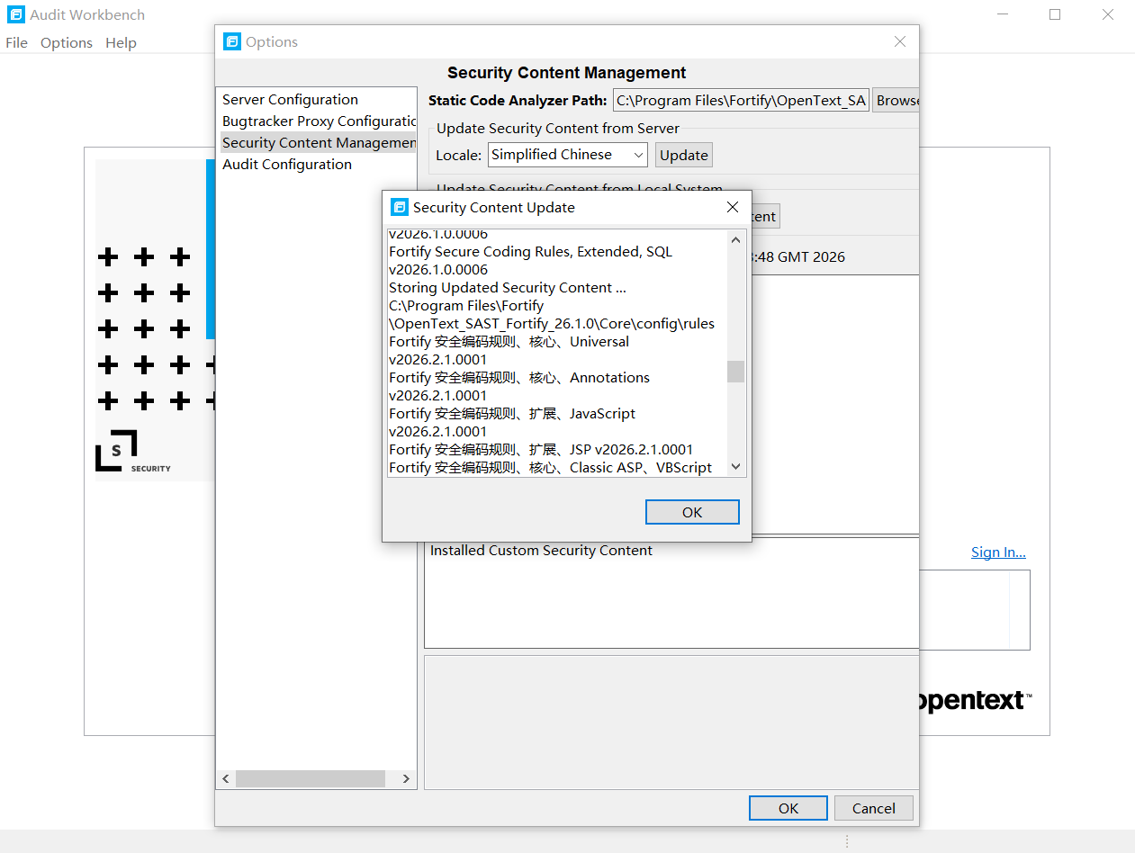Screen dimensions: 1135x853
Task: Click the Update button next to Locale
Action: coord(684,155)
